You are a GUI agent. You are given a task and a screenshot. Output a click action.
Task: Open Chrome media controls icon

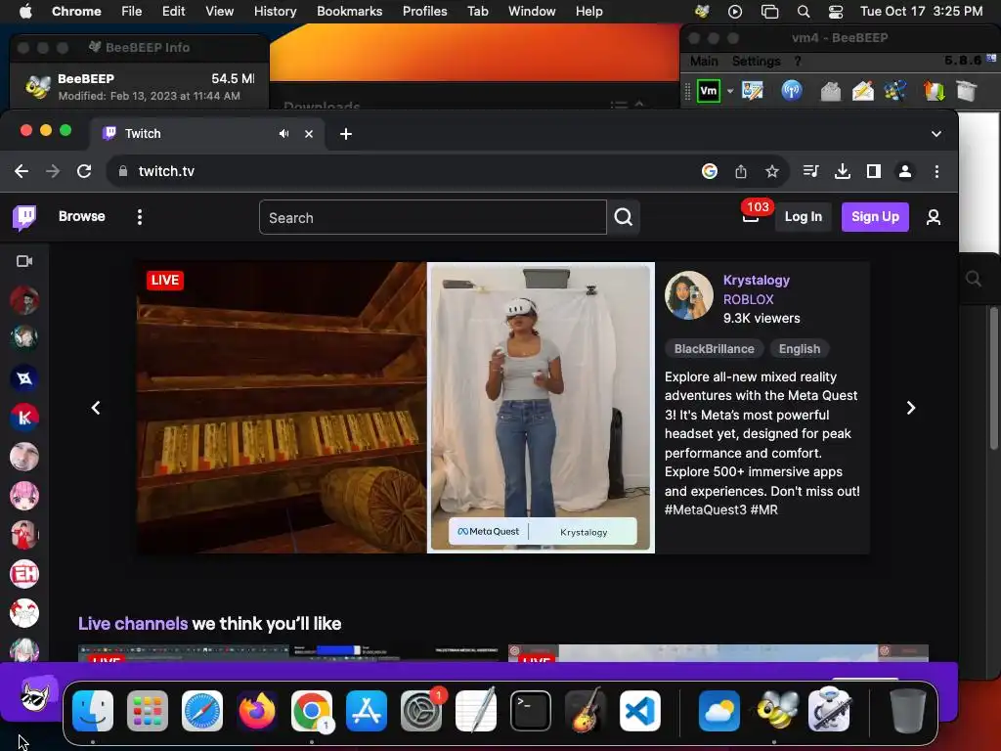click(810, 171)
